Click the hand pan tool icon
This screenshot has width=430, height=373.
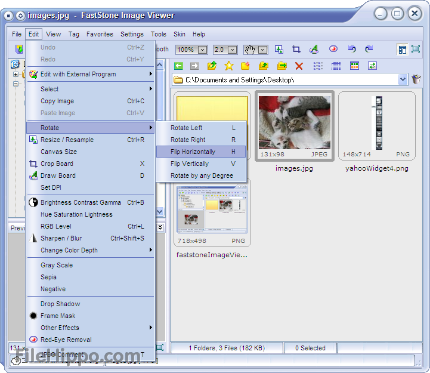pyautogui.click(x=250, y=50)
